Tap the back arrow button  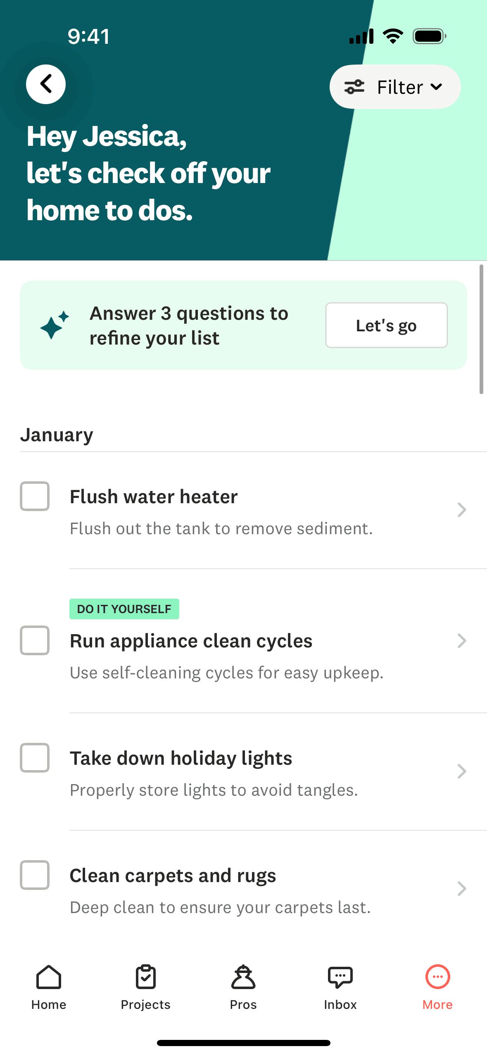pos(46,85)
